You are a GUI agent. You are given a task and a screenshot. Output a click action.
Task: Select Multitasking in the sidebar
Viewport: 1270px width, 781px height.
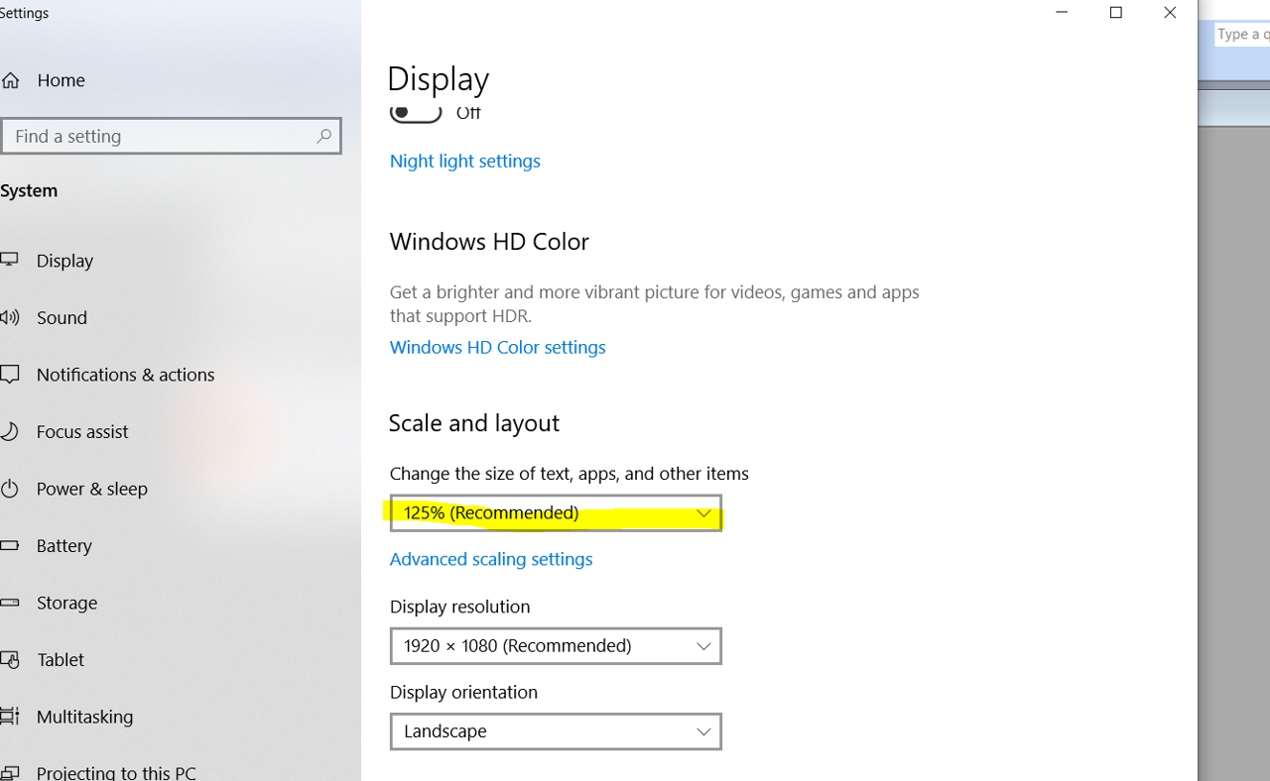84,717
